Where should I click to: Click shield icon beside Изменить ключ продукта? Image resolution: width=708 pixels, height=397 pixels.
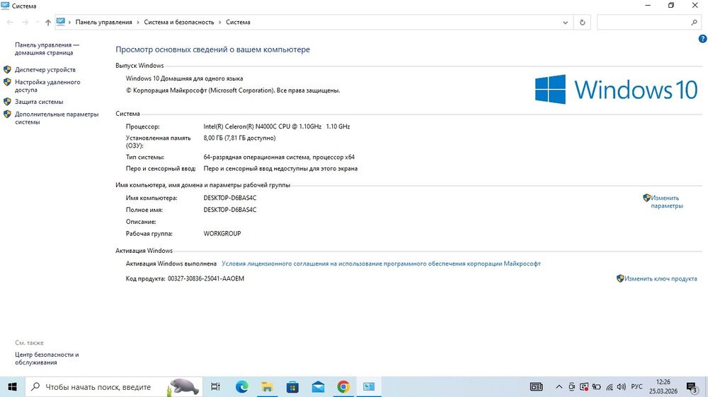point(620,278)
